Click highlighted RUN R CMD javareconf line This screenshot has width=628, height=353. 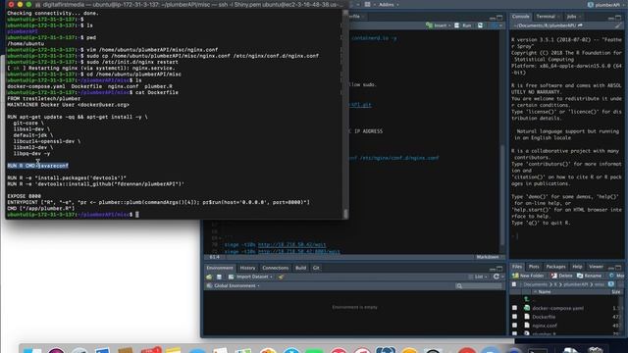(x=37, y=166)
